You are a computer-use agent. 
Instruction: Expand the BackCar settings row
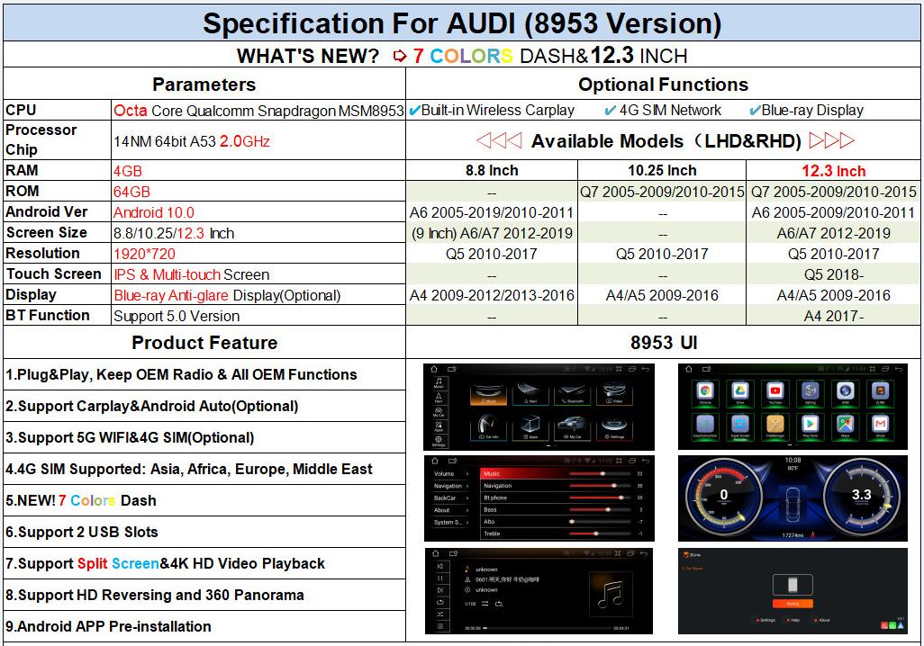tap(451, 498)
